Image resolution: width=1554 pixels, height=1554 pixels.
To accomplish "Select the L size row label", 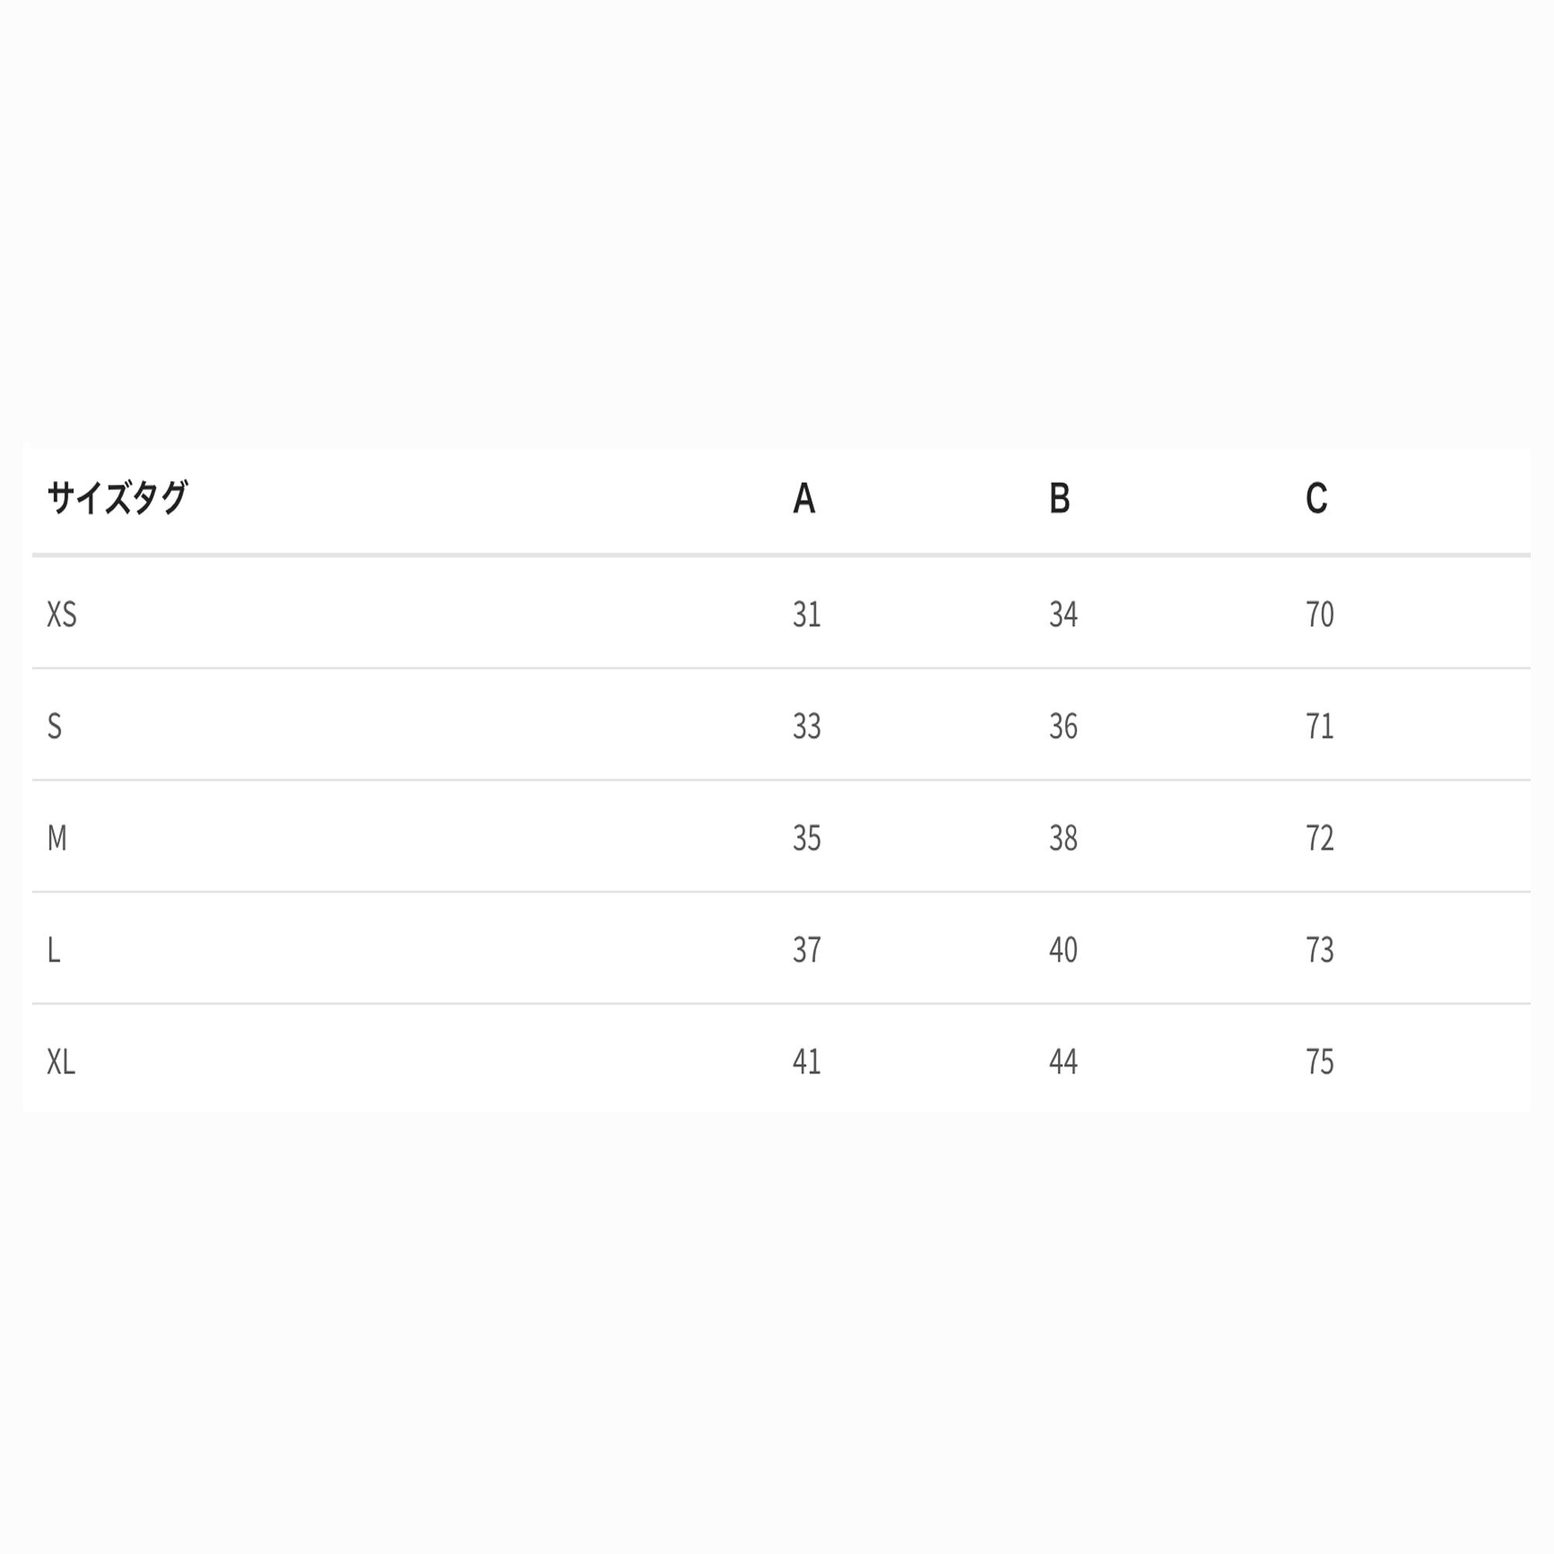I will (54, 950).
